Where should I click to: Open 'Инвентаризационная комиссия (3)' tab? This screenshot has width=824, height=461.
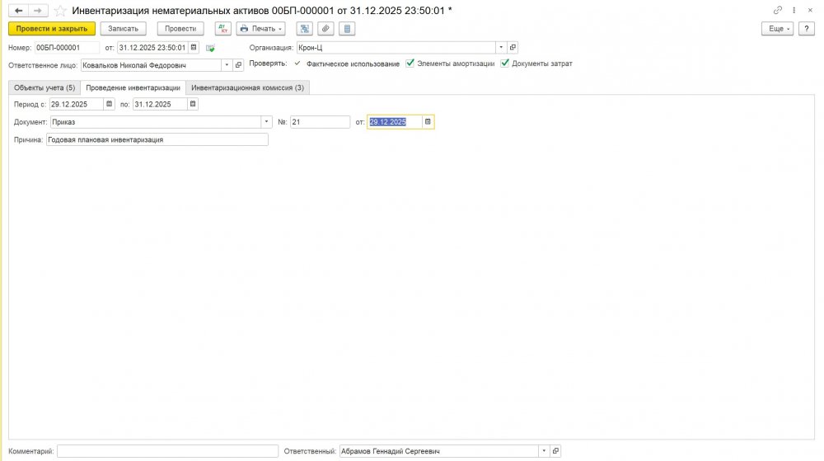(247, 87)
